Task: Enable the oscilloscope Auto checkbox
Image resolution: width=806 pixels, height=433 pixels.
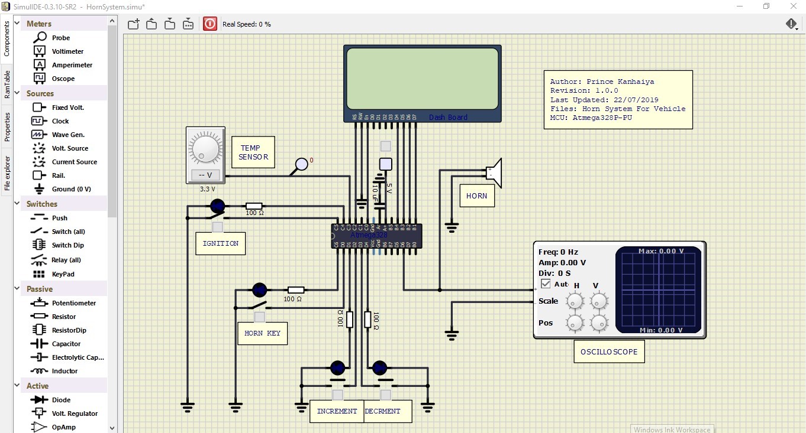Action: coord(545,284)
